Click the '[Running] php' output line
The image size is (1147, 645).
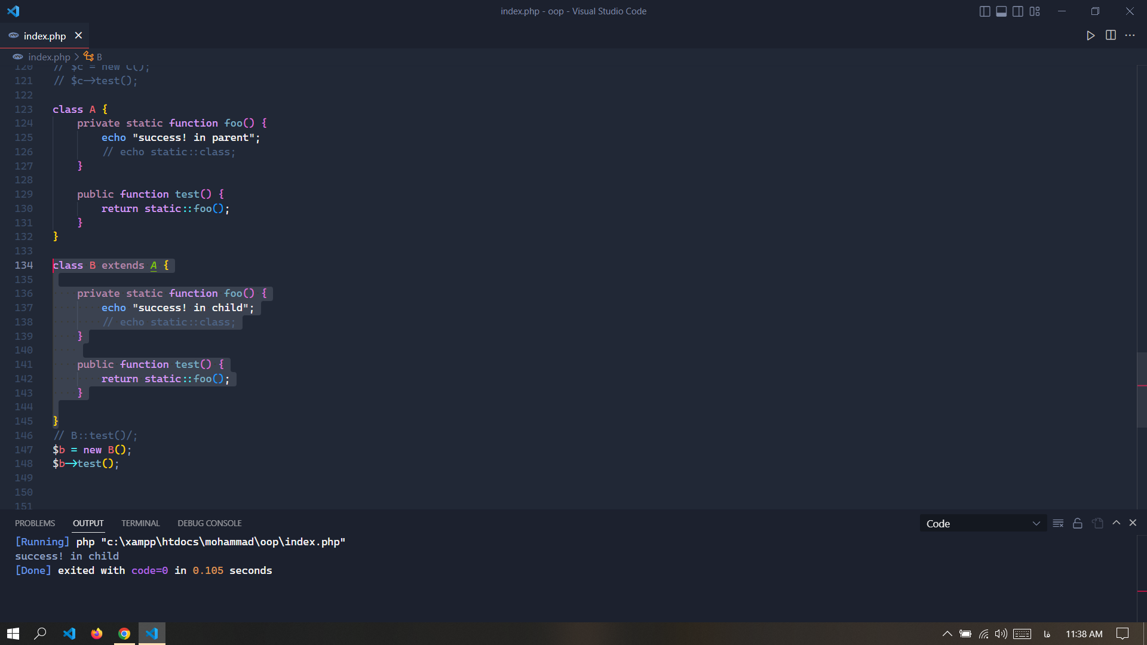click(x=180, y=542)
